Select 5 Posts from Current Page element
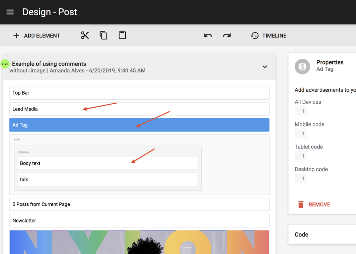 (x=139, y=204)
